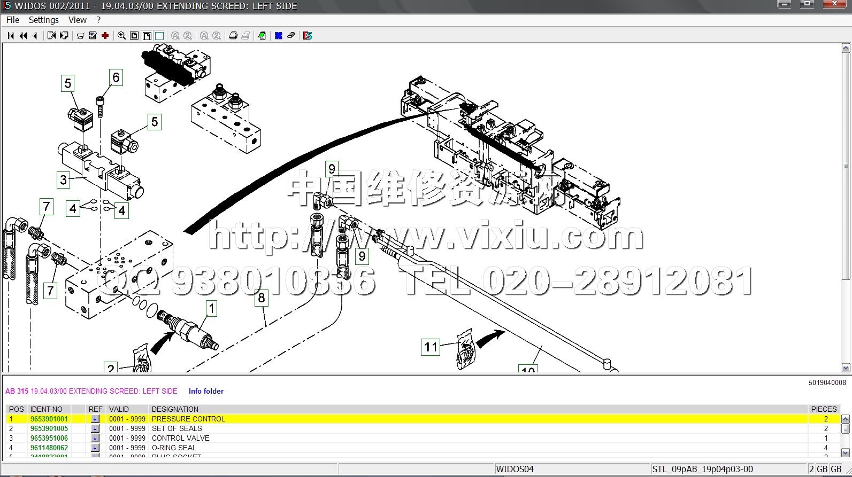
Task: Open part number 9653901005 link
Action: point(49,428)
